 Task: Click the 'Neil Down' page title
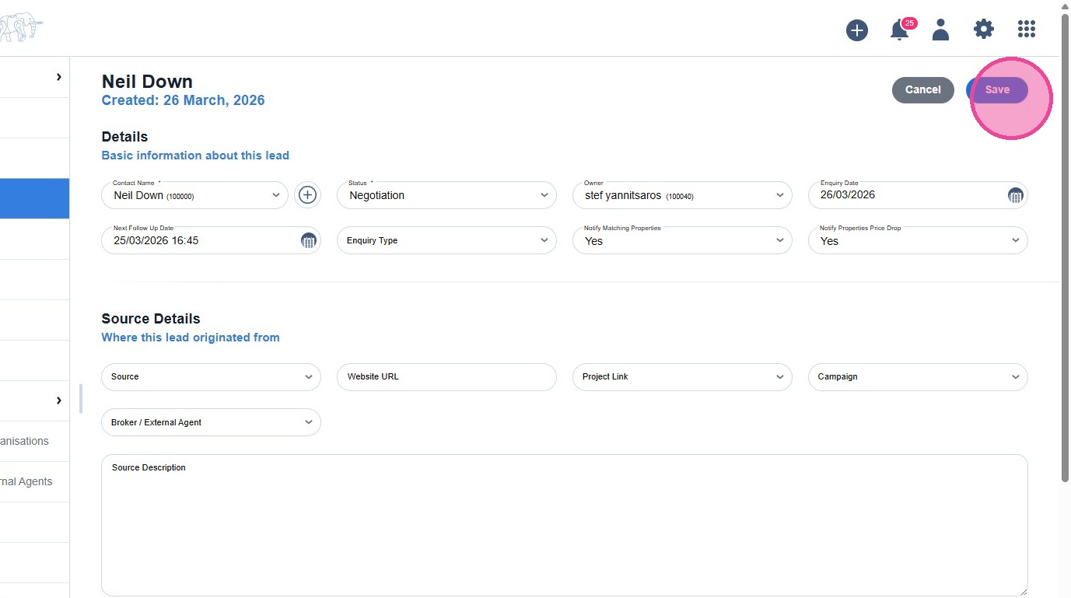(x=147, y=82)
